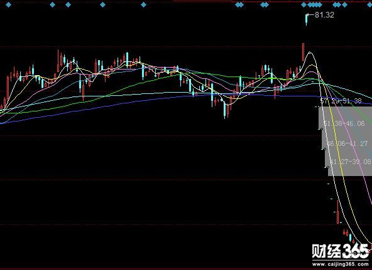372x270 pixels.
Task: Select the 41.27-39.08 gap label
Action: (x=351, y=162)
